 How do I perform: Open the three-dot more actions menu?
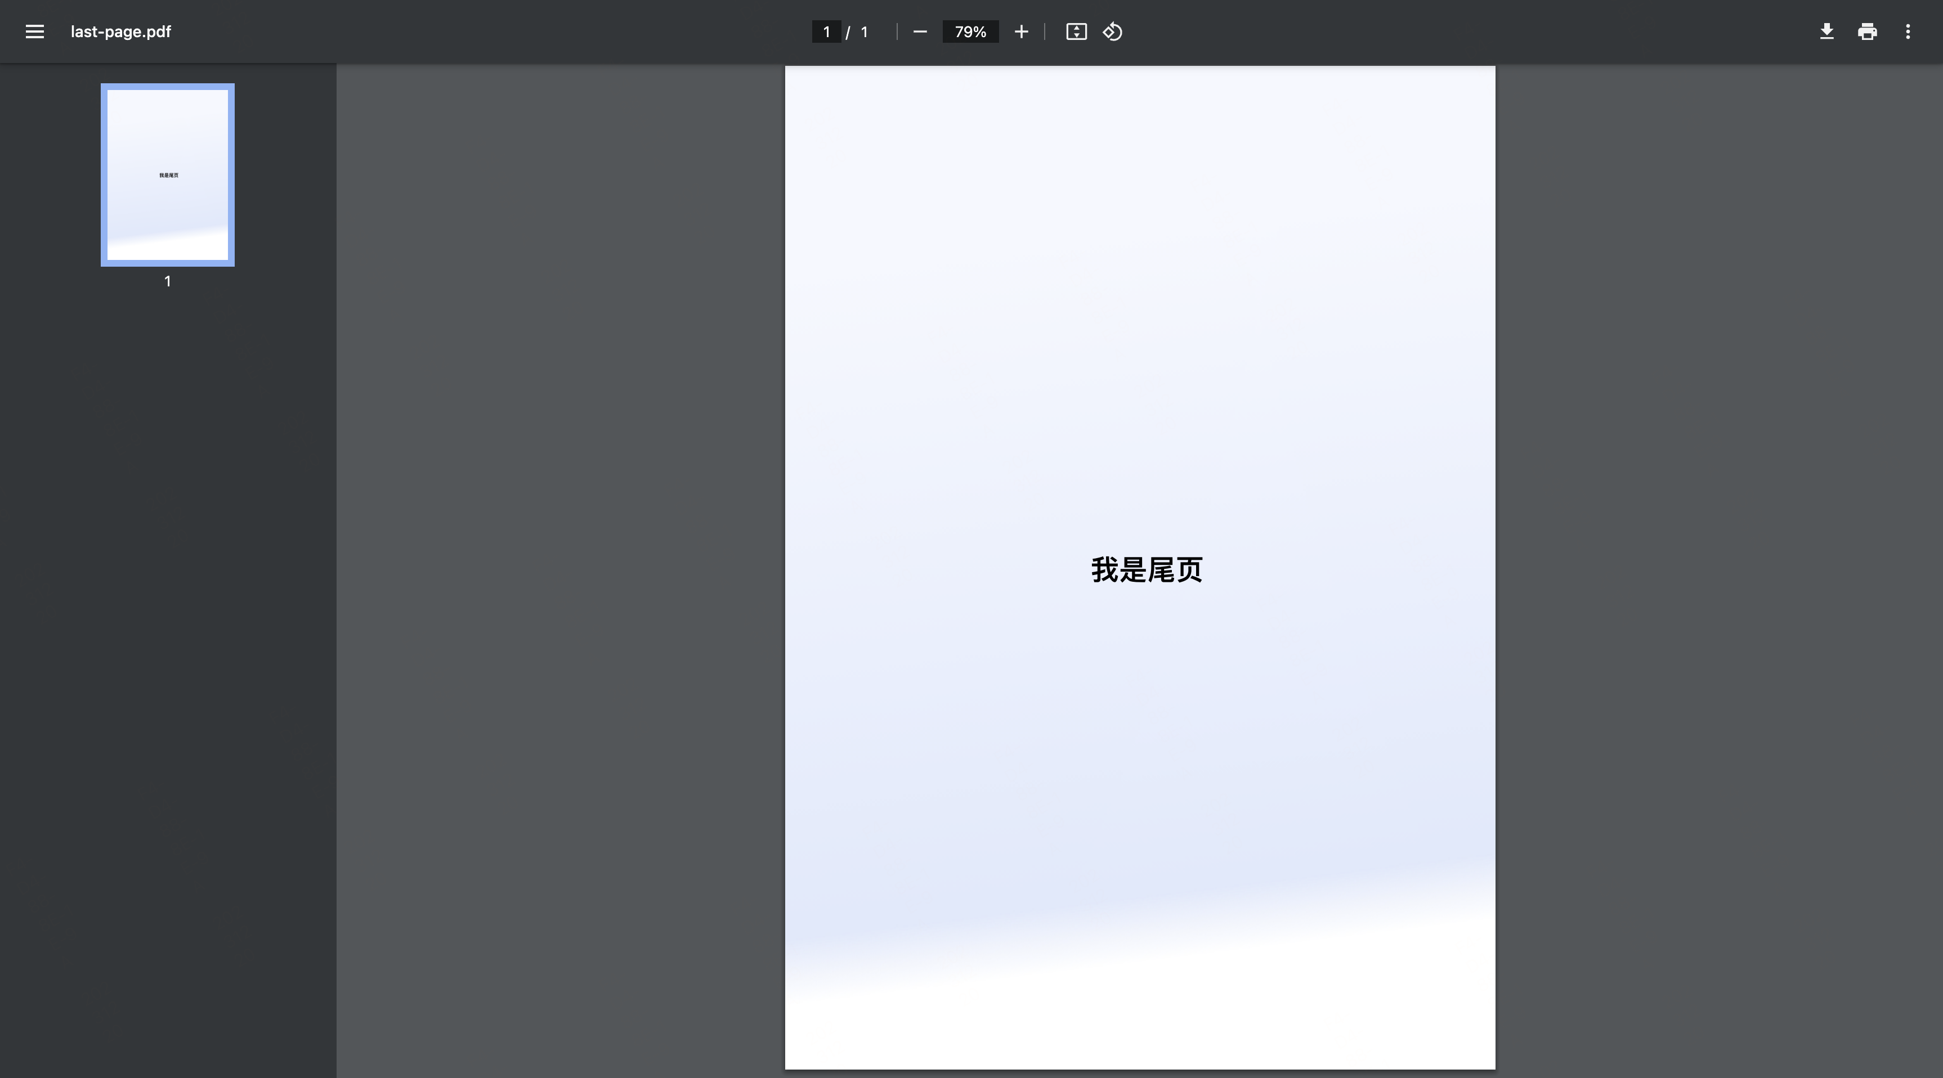click(1908, 32)
